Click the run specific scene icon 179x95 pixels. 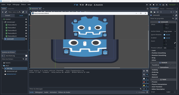[x=163, y=5]
